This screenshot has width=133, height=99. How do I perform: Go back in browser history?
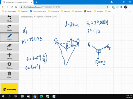tap(3, 7)
